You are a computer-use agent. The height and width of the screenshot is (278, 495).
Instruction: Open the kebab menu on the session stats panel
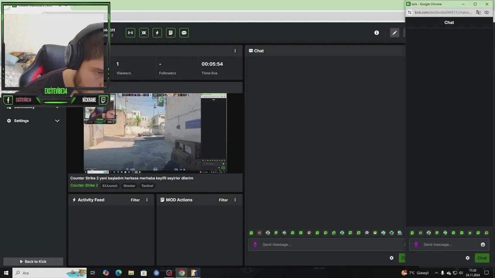click(x=235, y=51)
